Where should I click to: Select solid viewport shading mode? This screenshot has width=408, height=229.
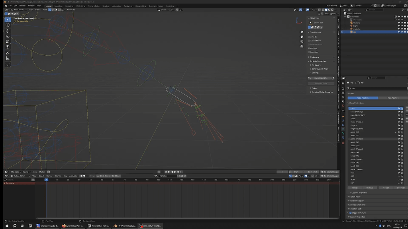coord(326,10)
